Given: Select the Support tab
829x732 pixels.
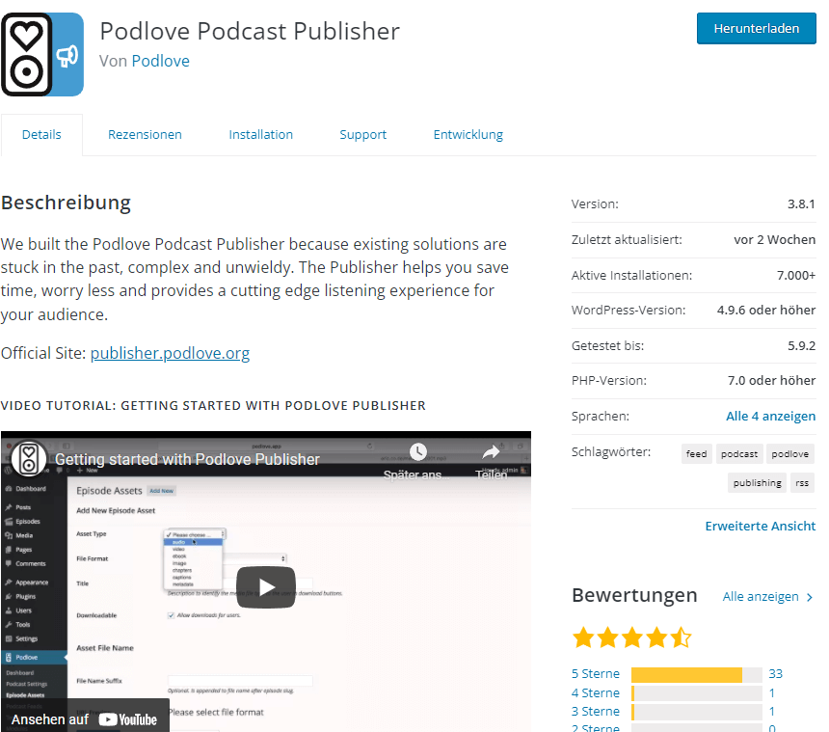Looking at the screenshot, I should [x=362, y=135].
